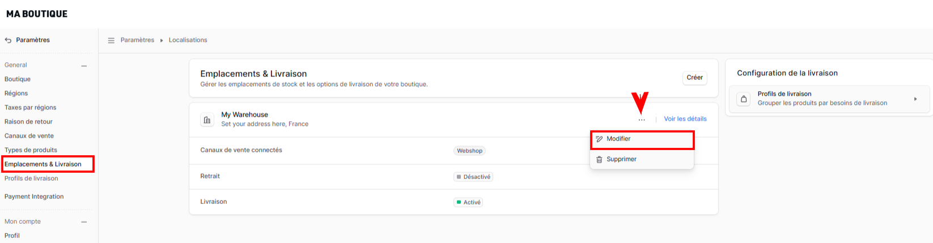Collapse the General section in sidebar
This screenshot has width=933, height=243.
tap(84, 66)
